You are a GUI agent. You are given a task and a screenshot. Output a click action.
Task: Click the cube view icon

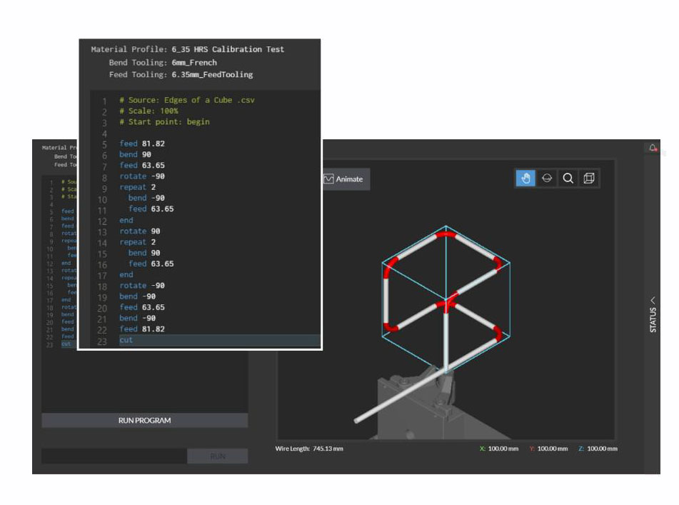click(x=589, y=179)
